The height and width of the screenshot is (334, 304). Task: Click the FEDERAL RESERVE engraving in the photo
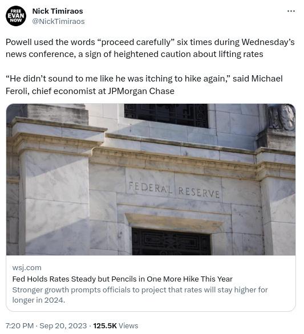(174, 190)
